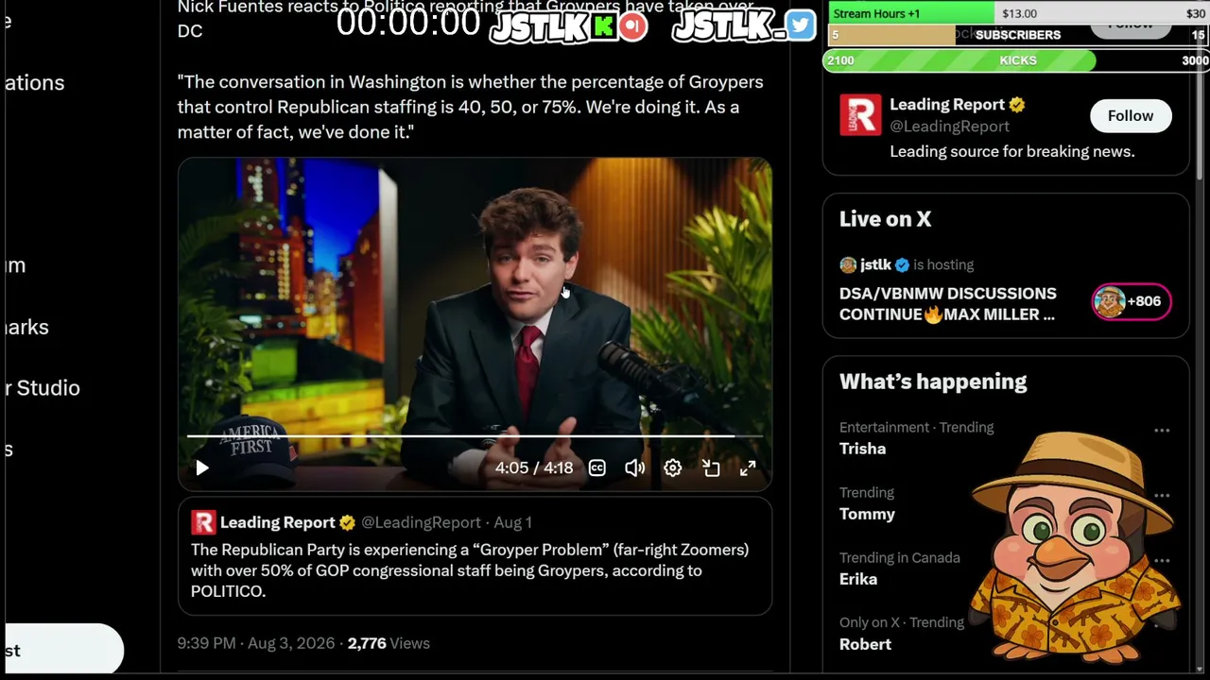Open jstlk's avatar under Live on X

point(848,264)
